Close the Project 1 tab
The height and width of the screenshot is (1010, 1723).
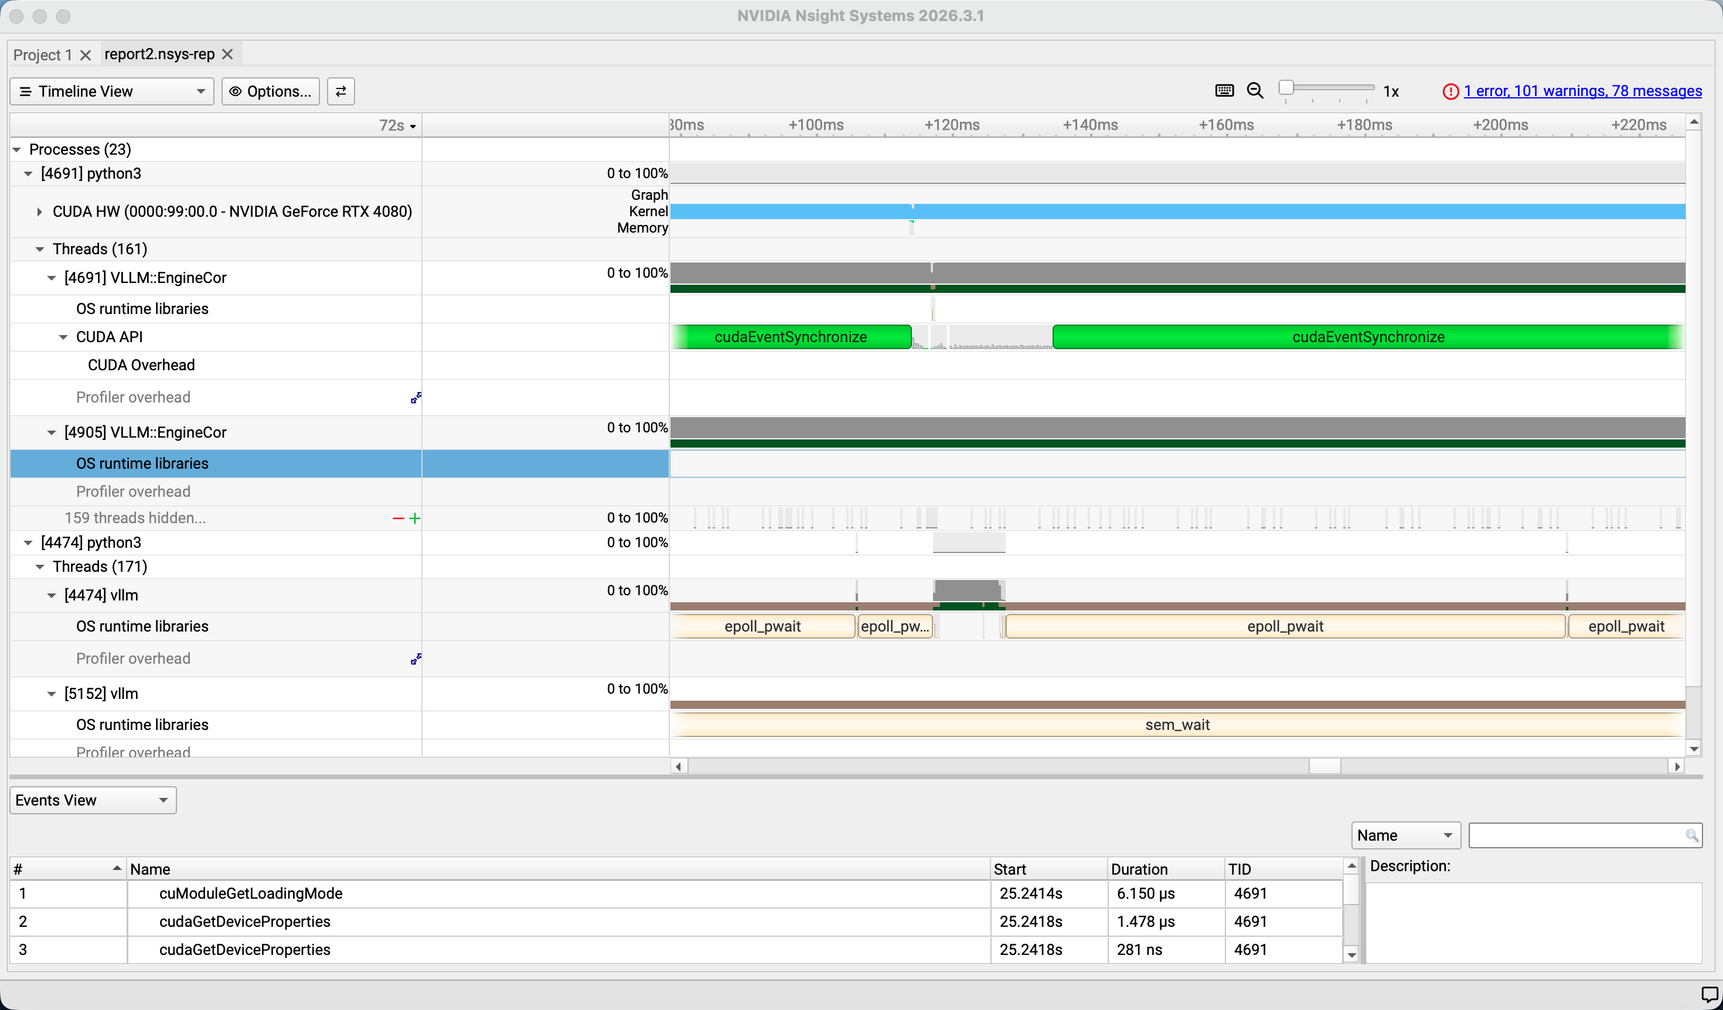pyautogui.click(x=86, y=54)
